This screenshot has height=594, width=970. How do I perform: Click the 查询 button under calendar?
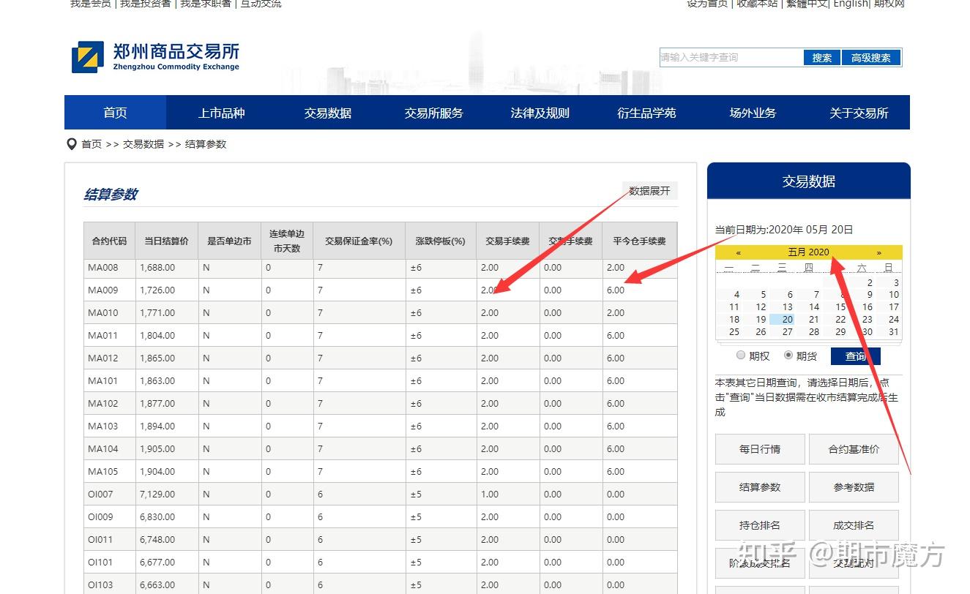(x=855, y=356)
